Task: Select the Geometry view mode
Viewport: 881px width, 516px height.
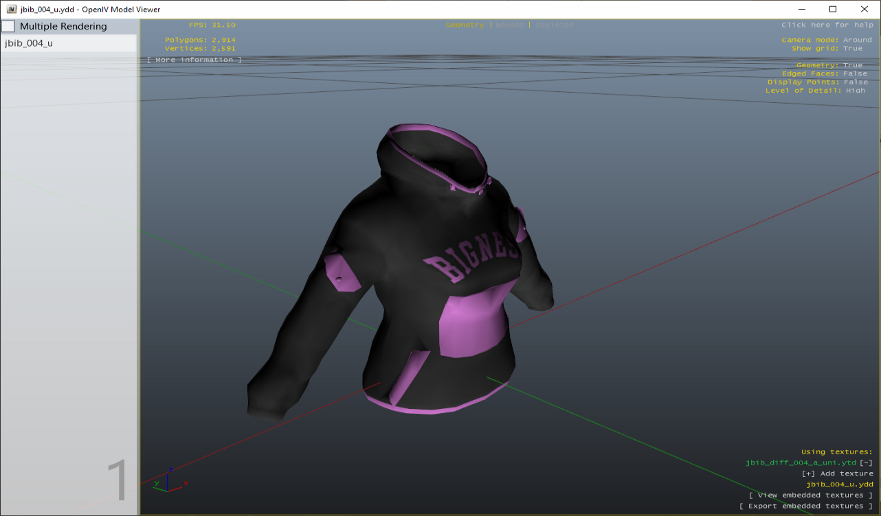Action: [x=465, y=24]
